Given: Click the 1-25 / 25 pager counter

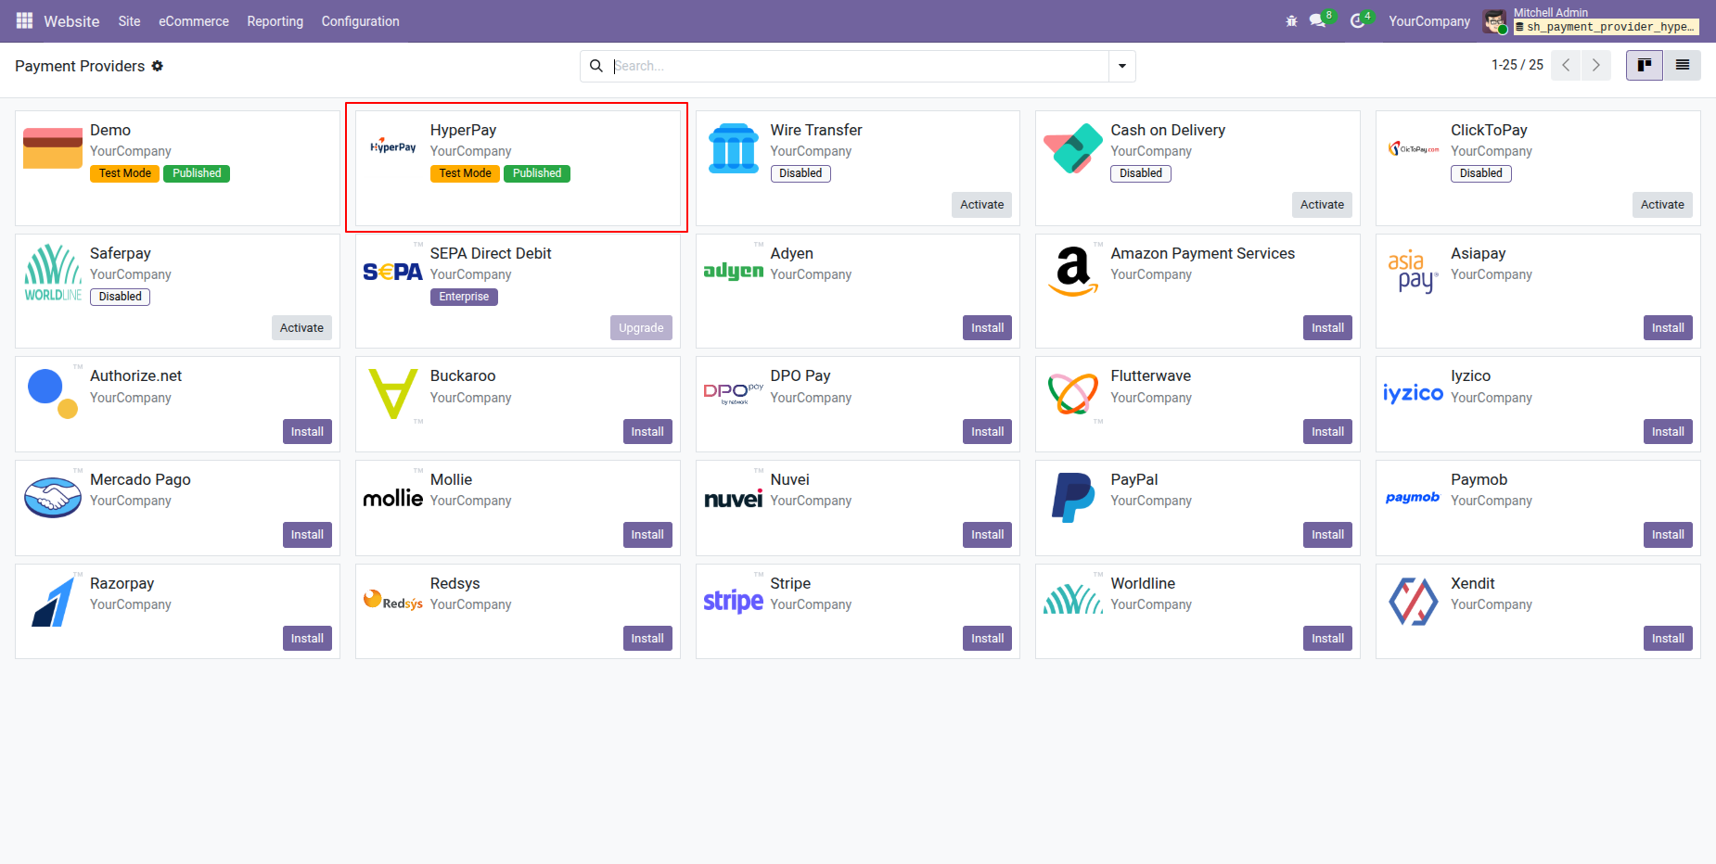Looking at the screenshot, I should 1517,65.
